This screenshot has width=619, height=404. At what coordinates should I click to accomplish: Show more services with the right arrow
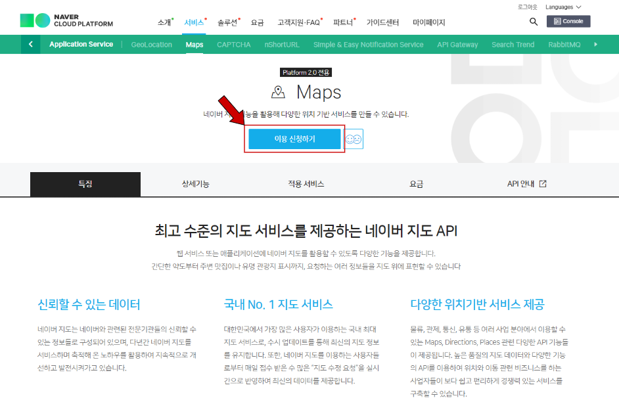596,44
